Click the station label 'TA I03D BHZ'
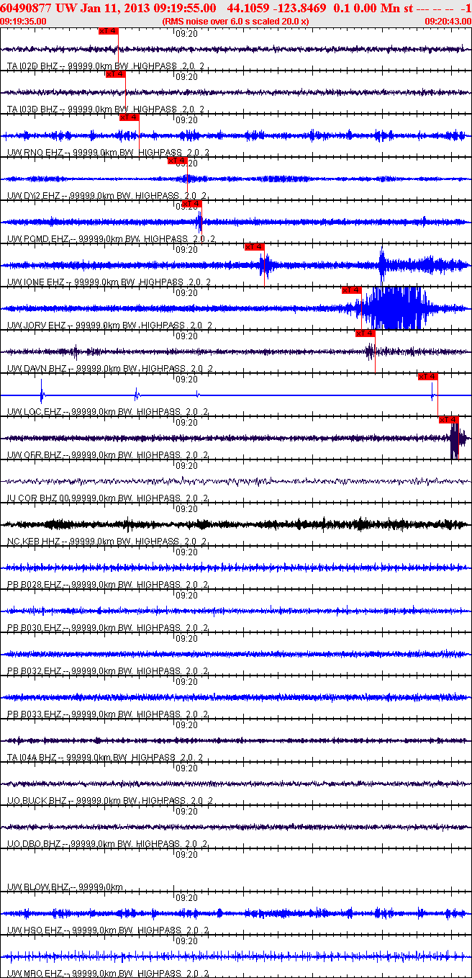Screen dimensions: 472x978 tap(32, 109)
